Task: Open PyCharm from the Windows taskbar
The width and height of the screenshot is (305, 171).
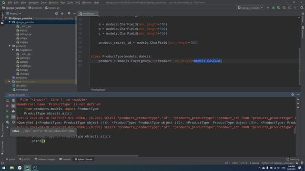Action: pos(28,168)
